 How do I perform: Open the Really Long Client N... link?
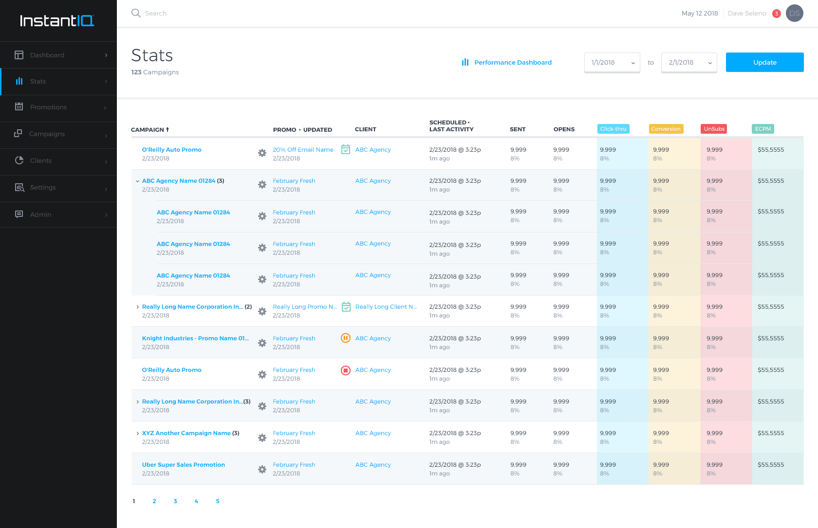pos(386,307)
